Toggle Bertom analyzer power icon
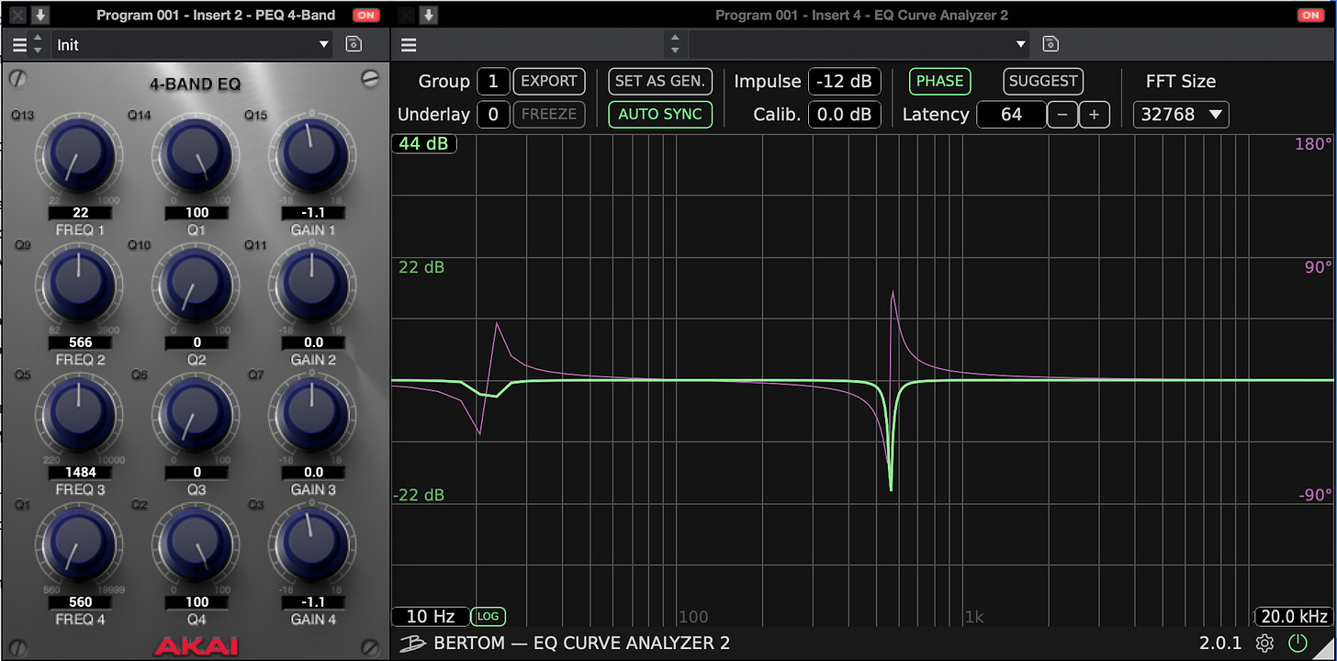 pyautogui.click(x=1297, y=643)
